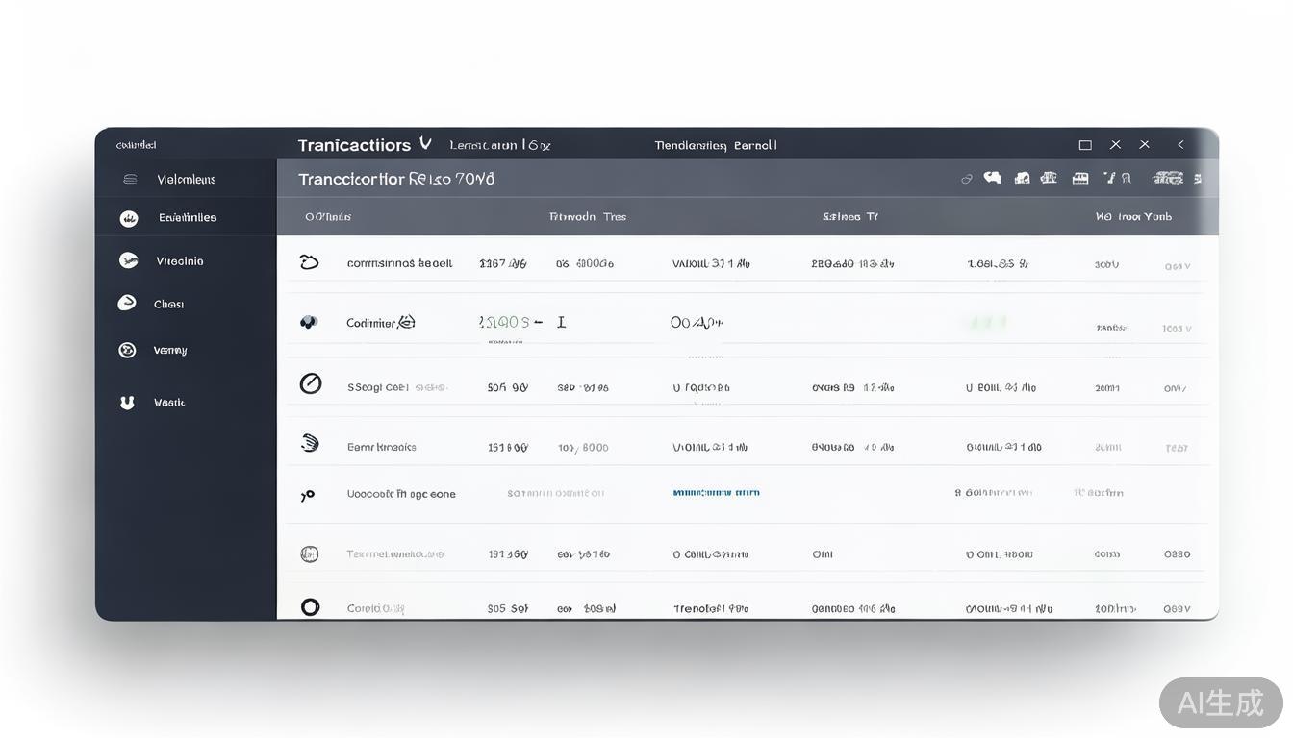Select the circle icon on the bottom table row
The image size is (1293, 738).
(310, 606)
